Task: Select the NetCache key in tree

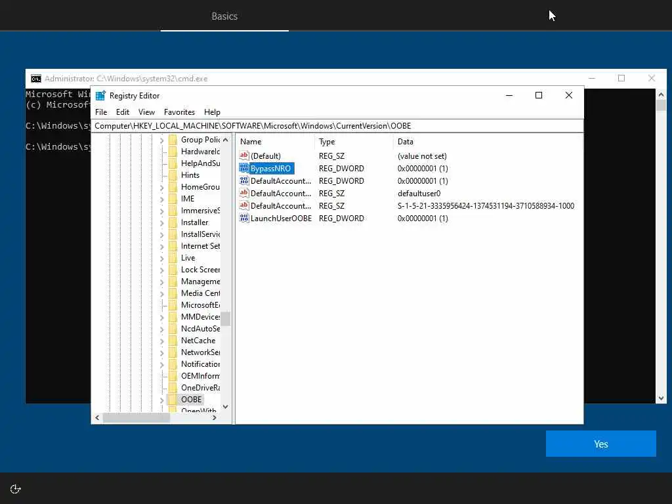Action: pos(198,341)
